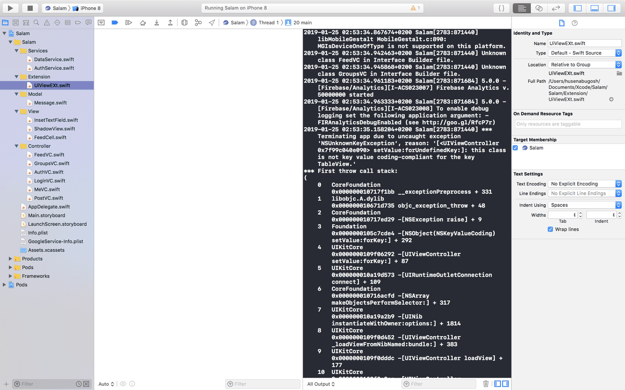
Task: Switch to the Version editor
Action: coord(556,8)
